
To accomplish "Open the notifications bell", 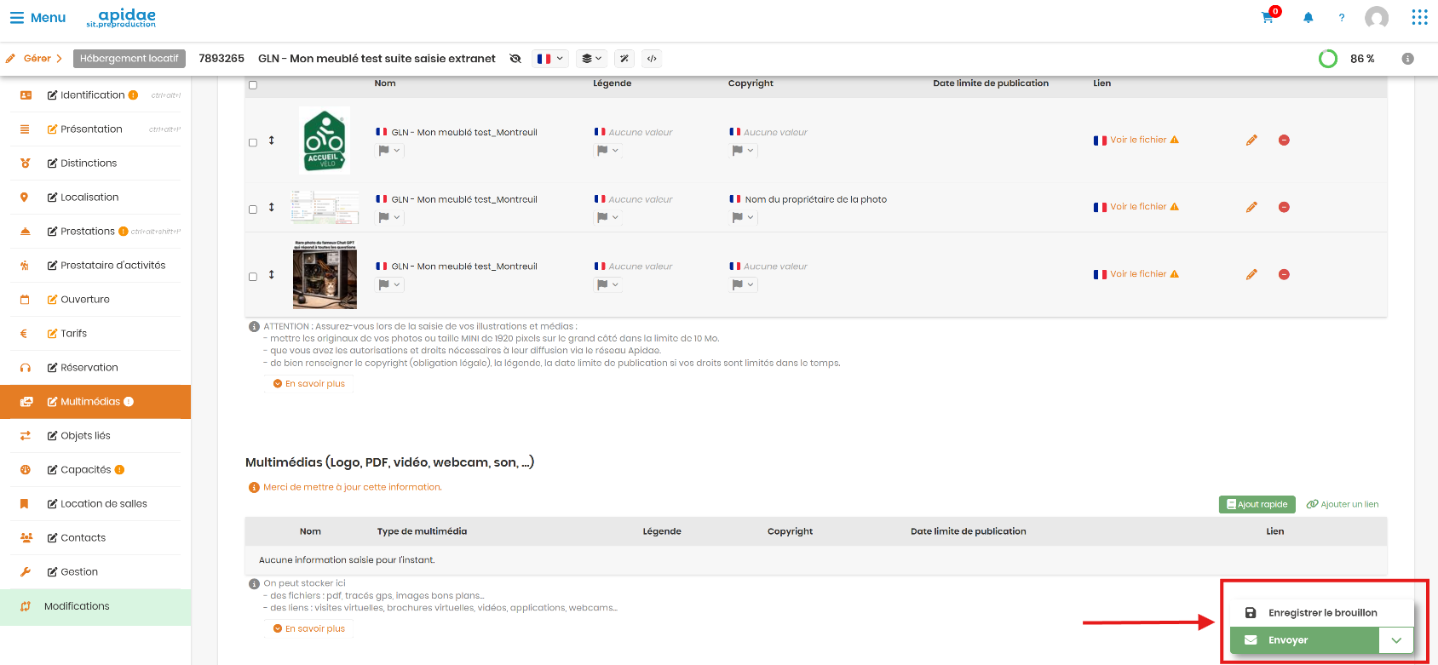I will point(1308,17).
